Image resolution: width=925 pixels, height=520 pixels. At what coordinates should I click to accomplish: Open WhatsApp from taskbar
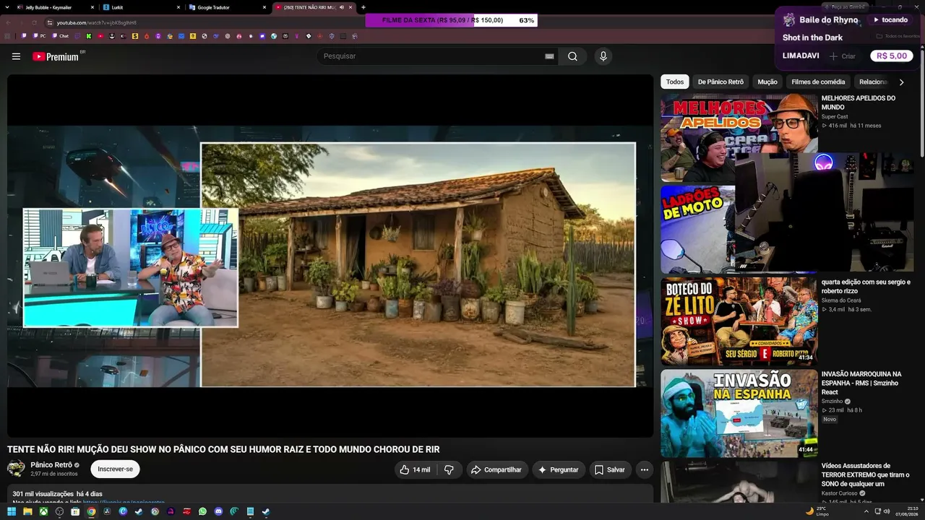pos(202,511)
